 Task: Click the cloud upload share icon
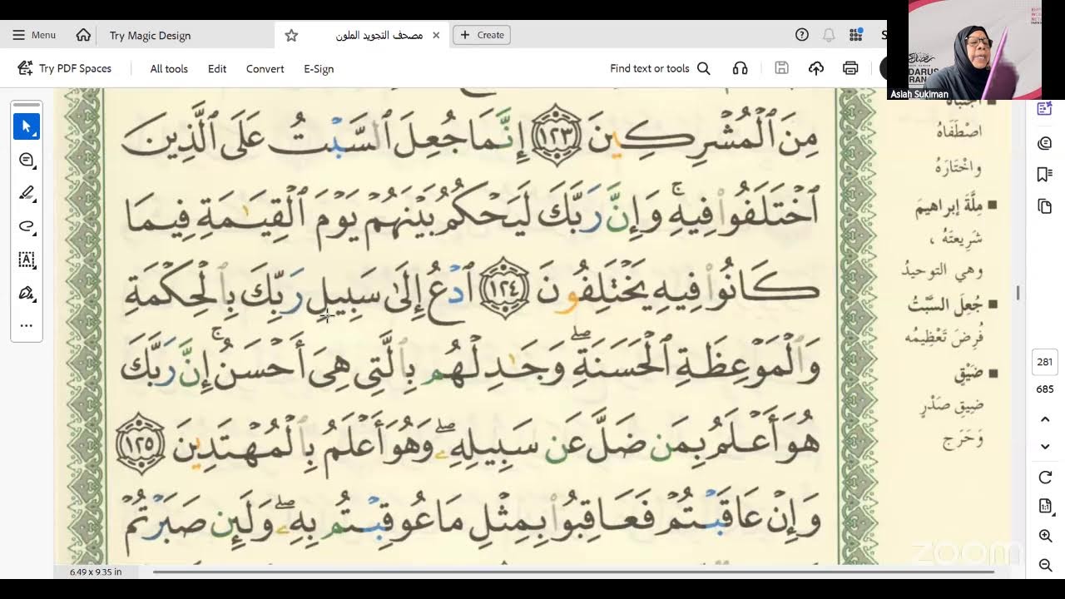pos(816,68)
